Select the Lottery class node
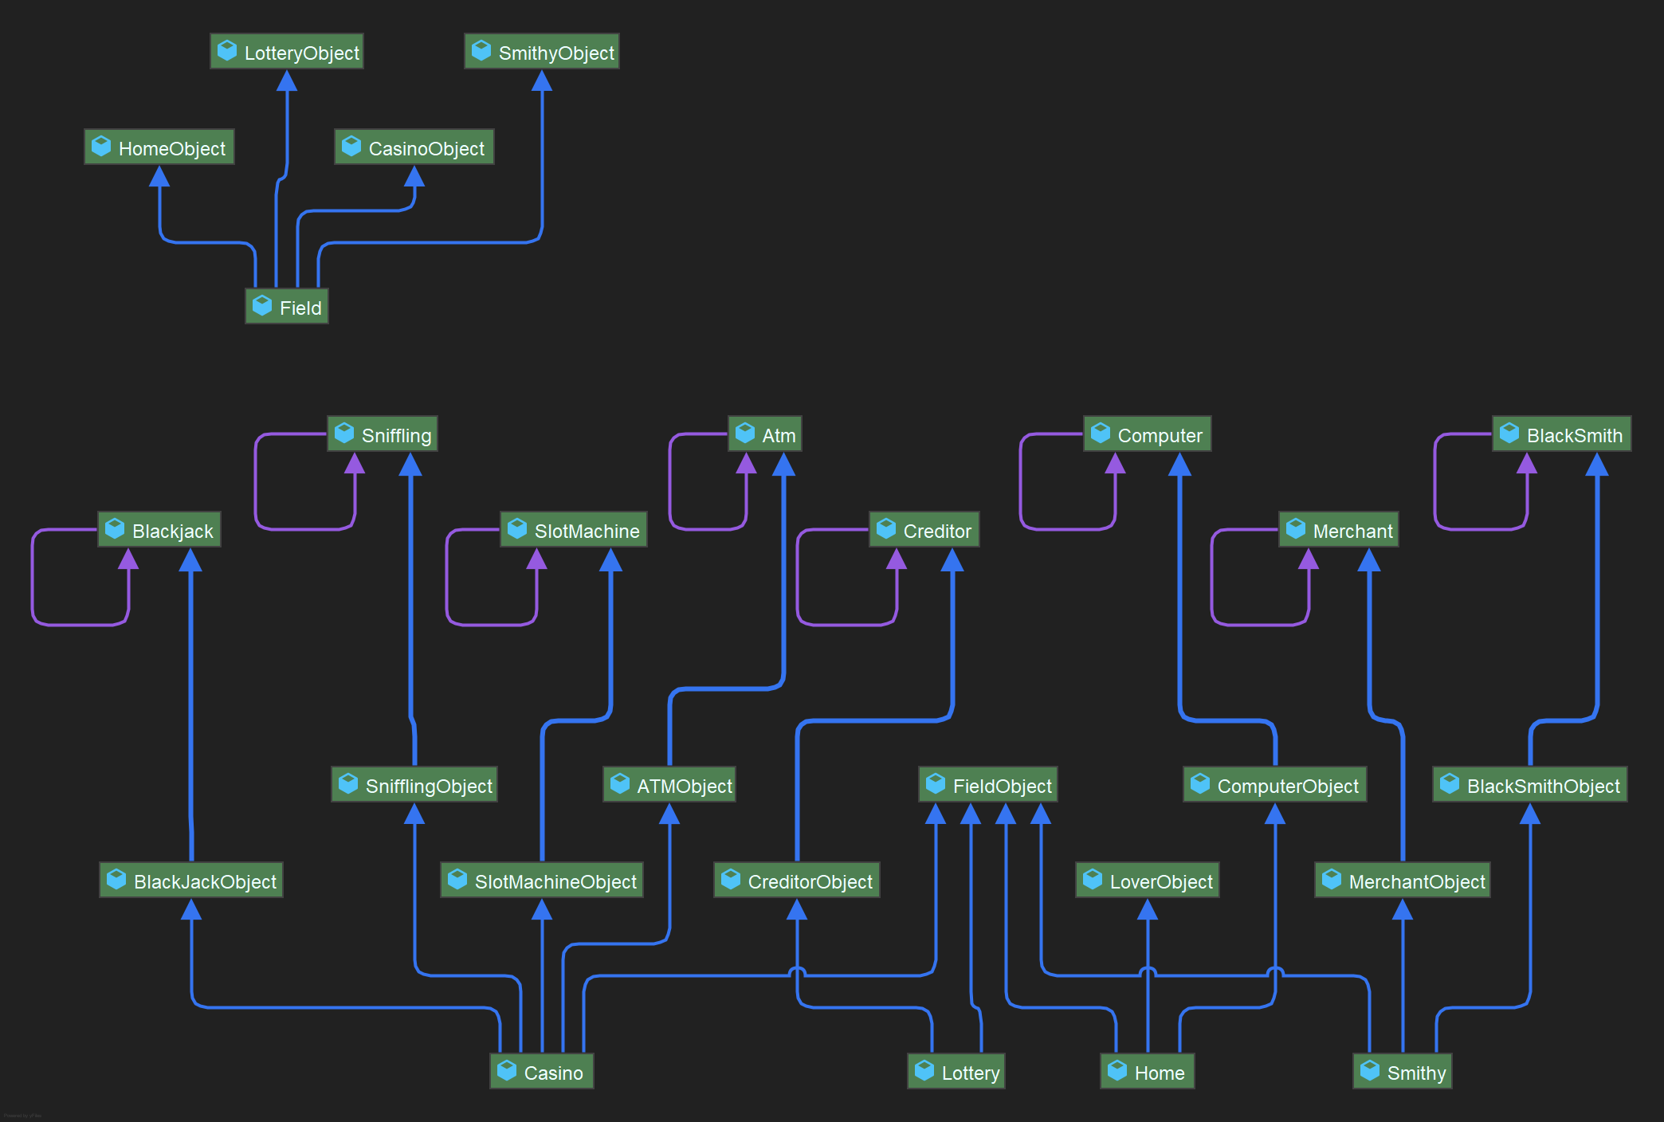1664x1122 pixels. coord(956,1072)
